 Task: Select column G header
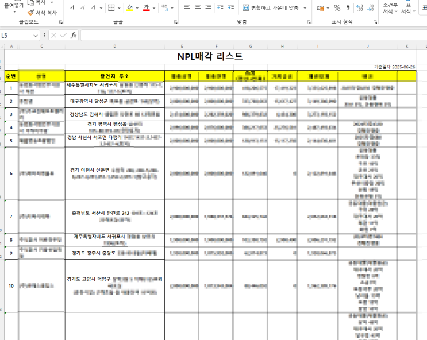[x=251, y=46]
